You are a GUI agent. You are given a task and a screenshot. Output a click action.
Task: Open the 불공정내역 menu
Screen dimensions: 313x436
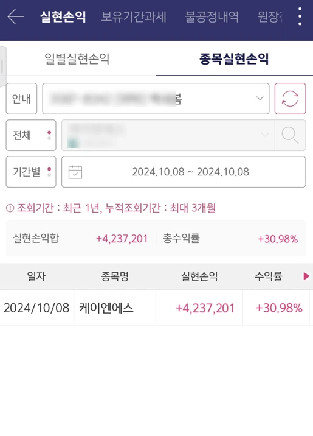[x=212, y=16]
